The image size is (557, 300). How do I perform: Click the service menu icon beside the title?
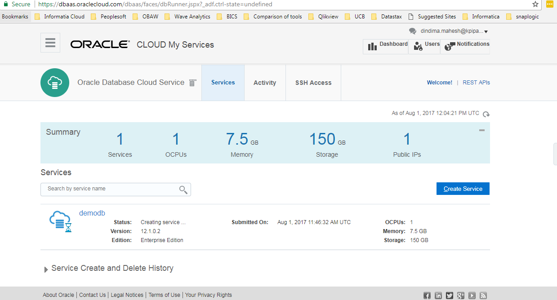(x=193, y=83)
